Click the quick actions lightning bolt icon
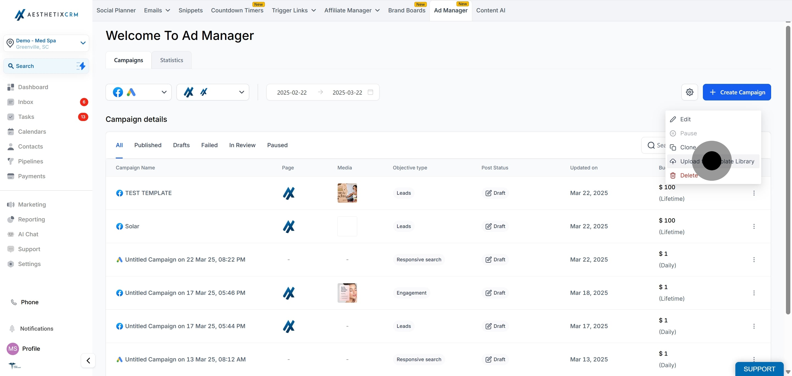 (x=81, y=66)
